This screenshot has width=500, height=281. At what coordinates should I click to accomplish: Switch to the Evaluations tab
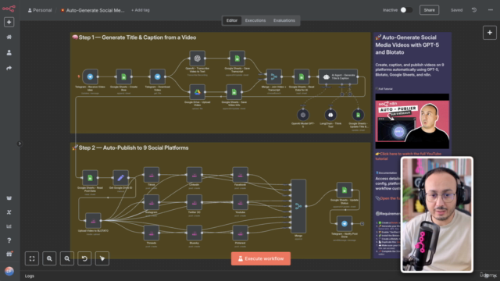[284, 20]
